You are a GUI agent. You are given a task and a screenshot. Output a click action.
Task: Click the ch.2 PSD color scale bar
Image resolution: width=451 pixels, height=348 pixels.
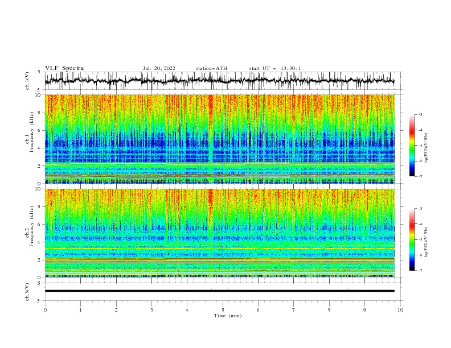click(412, 239)
